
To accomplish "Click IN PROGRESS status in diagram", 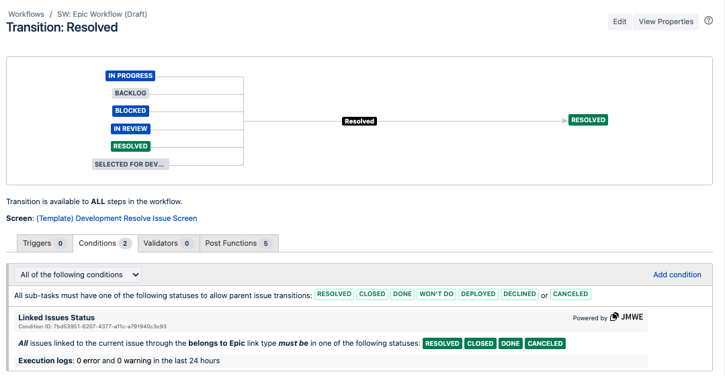I will click(x=130, y=76).
